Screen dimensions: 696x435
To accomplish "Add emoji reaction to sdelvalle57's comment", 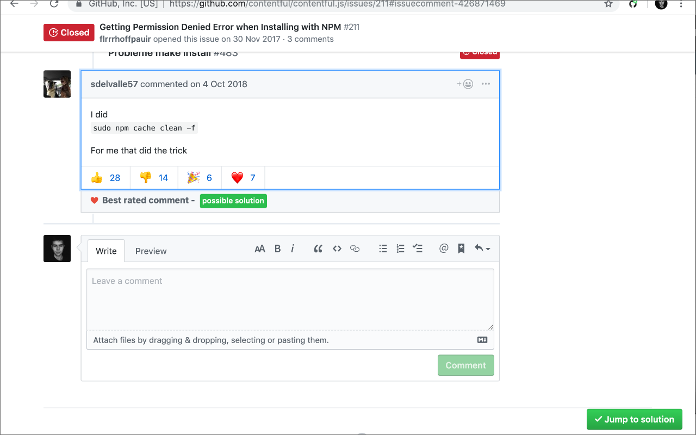I will point(465,84).
